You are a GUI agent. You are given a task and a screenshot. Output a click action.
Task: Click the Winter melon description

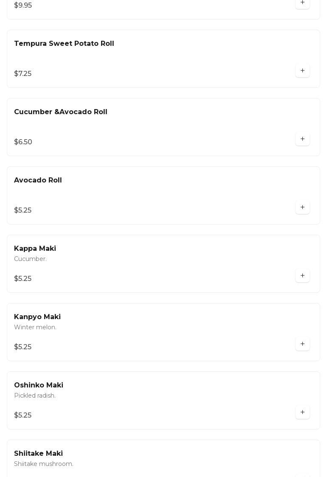coord(35,327)
